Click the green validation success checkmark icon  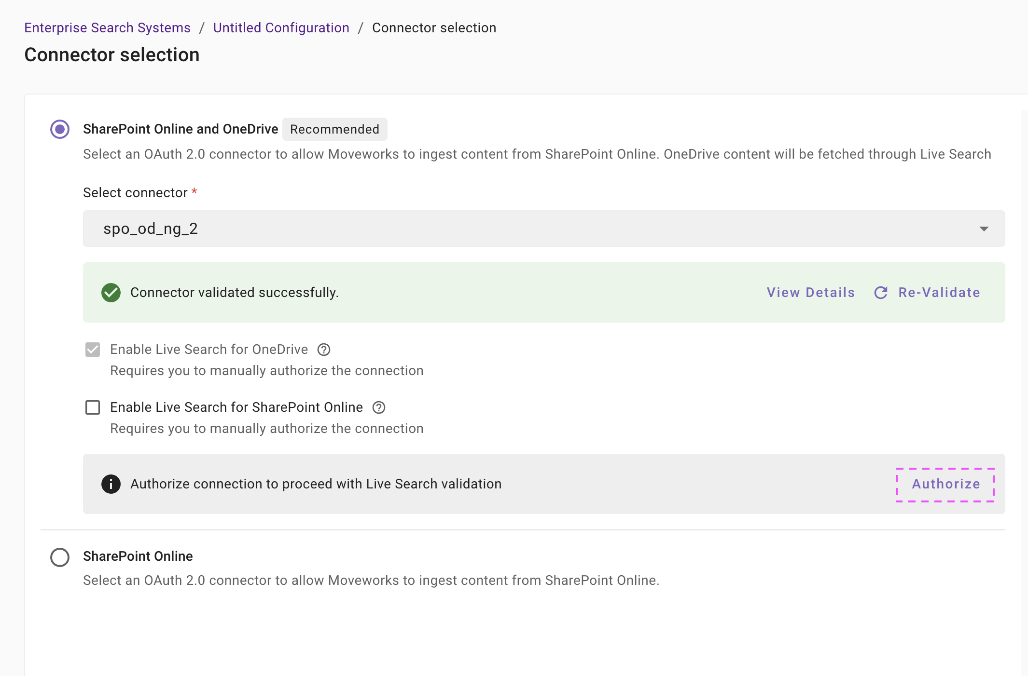pyautogui.click(x=111, y=293)
